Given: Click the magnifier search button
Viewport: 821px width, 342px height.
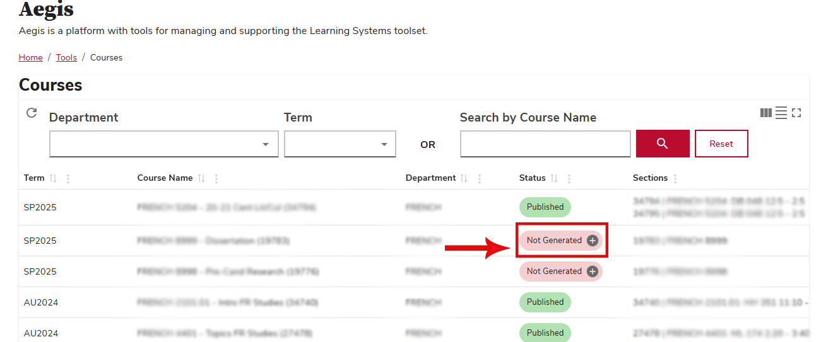Looking at the screenshot, I should pos(663,144).
